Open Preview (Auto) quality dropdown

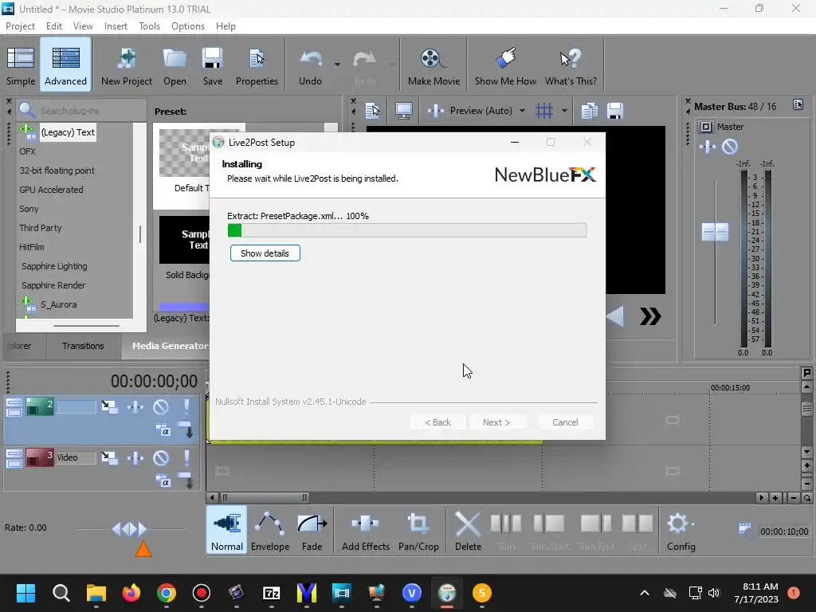[x=522, y=110]
